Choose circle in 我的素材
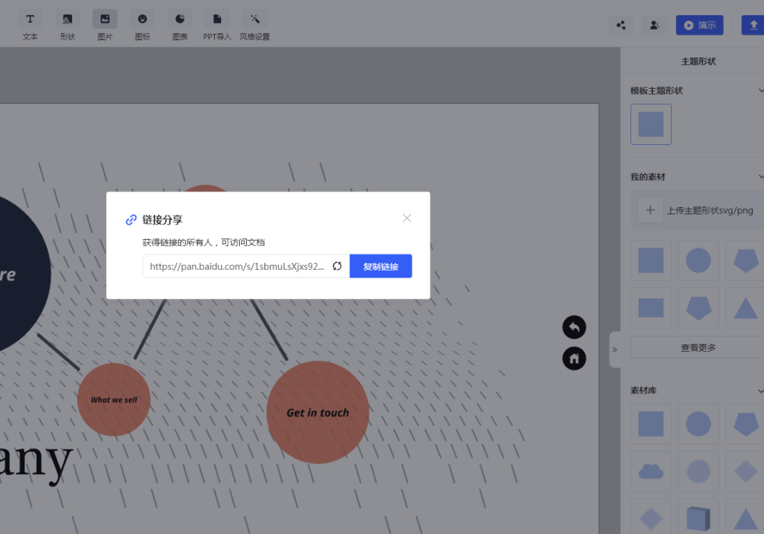Image resolution: width=764 pixels, height=534 pixels. (x=698, y=260)
